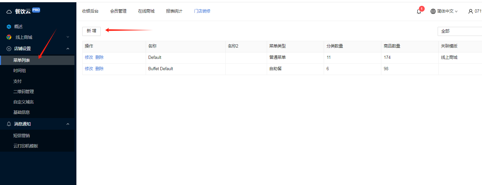Select 时间组 in the sidebar
The height and width of the screenshot is (185, 482).
pyautogui.click(x=19, y=71)
